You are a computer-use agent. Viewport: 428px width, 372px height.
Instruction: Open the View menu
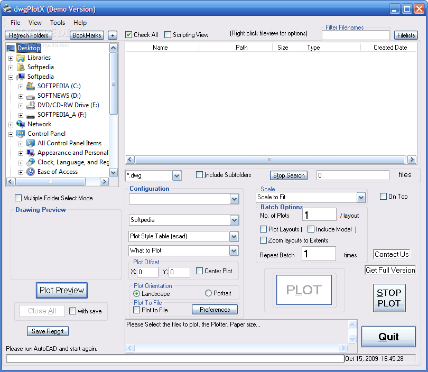pos(35,23)
